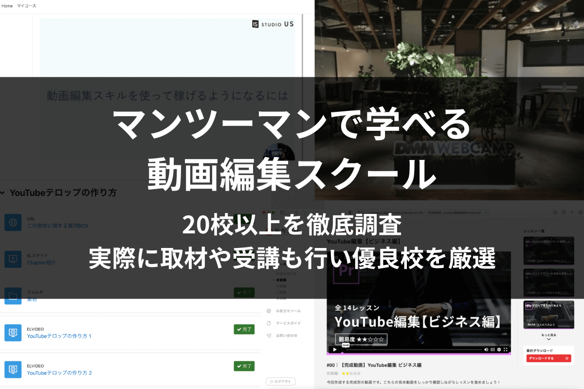Open the YouTubeテロップの作り方 2 link

click(x=59, y=373)
